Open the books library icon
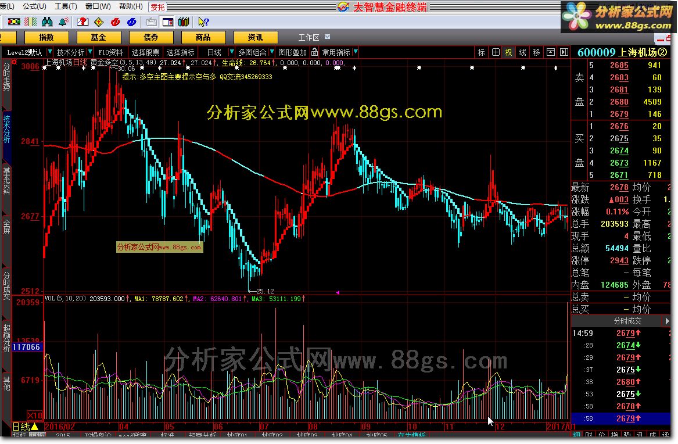678x444 pixels. [184, 22]
